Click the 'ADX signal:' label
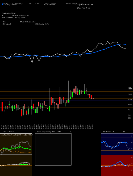The height and width of the screenshot is (176, 133). 6,24
